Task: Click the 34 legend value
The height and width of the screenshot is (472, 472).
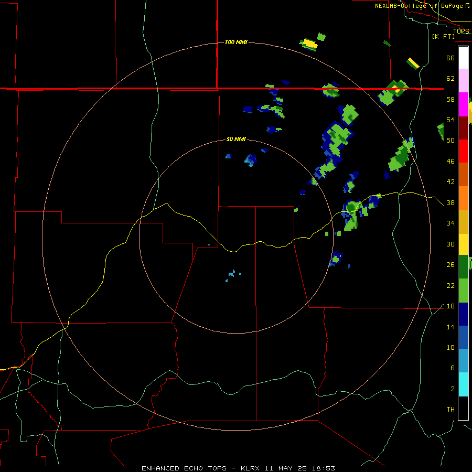Action: pos(450,223)
